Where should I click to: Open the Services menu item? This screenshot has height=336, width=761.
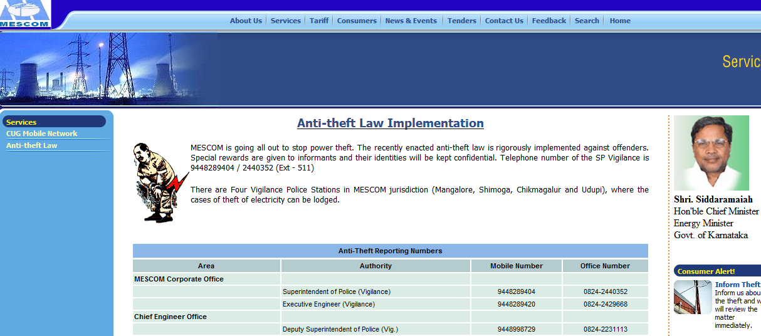tap(286, 21)
